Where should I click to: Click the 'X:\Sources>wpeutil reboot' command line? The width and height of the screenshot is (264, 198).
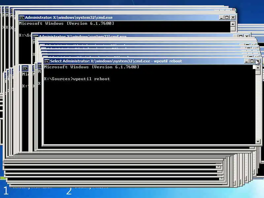pyautogui.click(x=77, y=79)
